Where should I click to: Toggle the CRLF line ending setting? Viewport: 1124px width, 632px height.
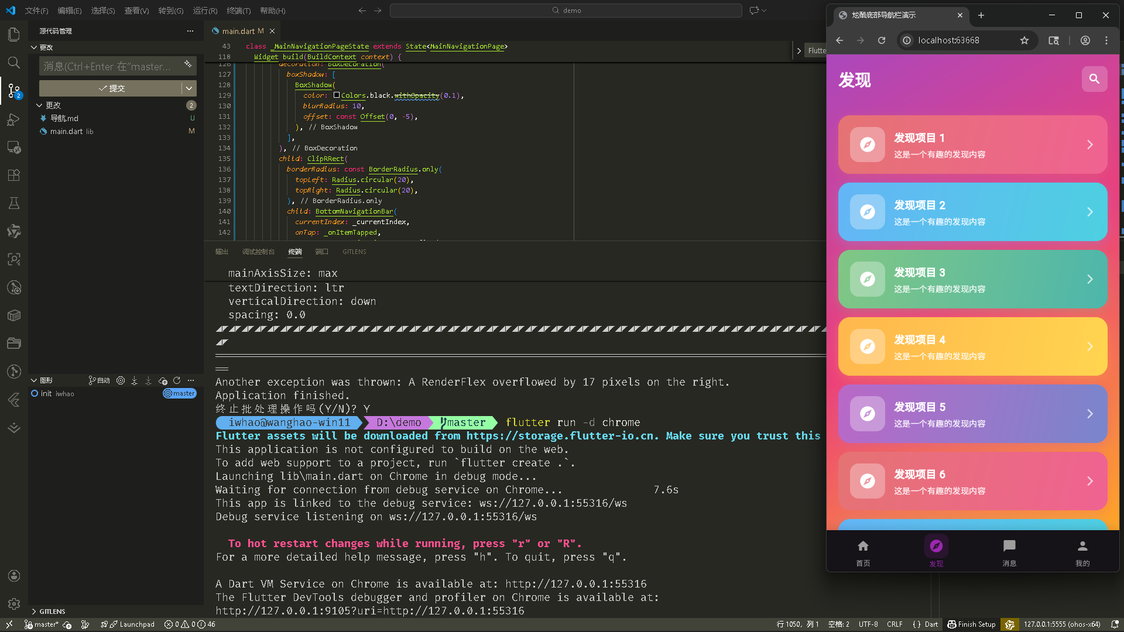pyautogui.click(x=894, y=624)
